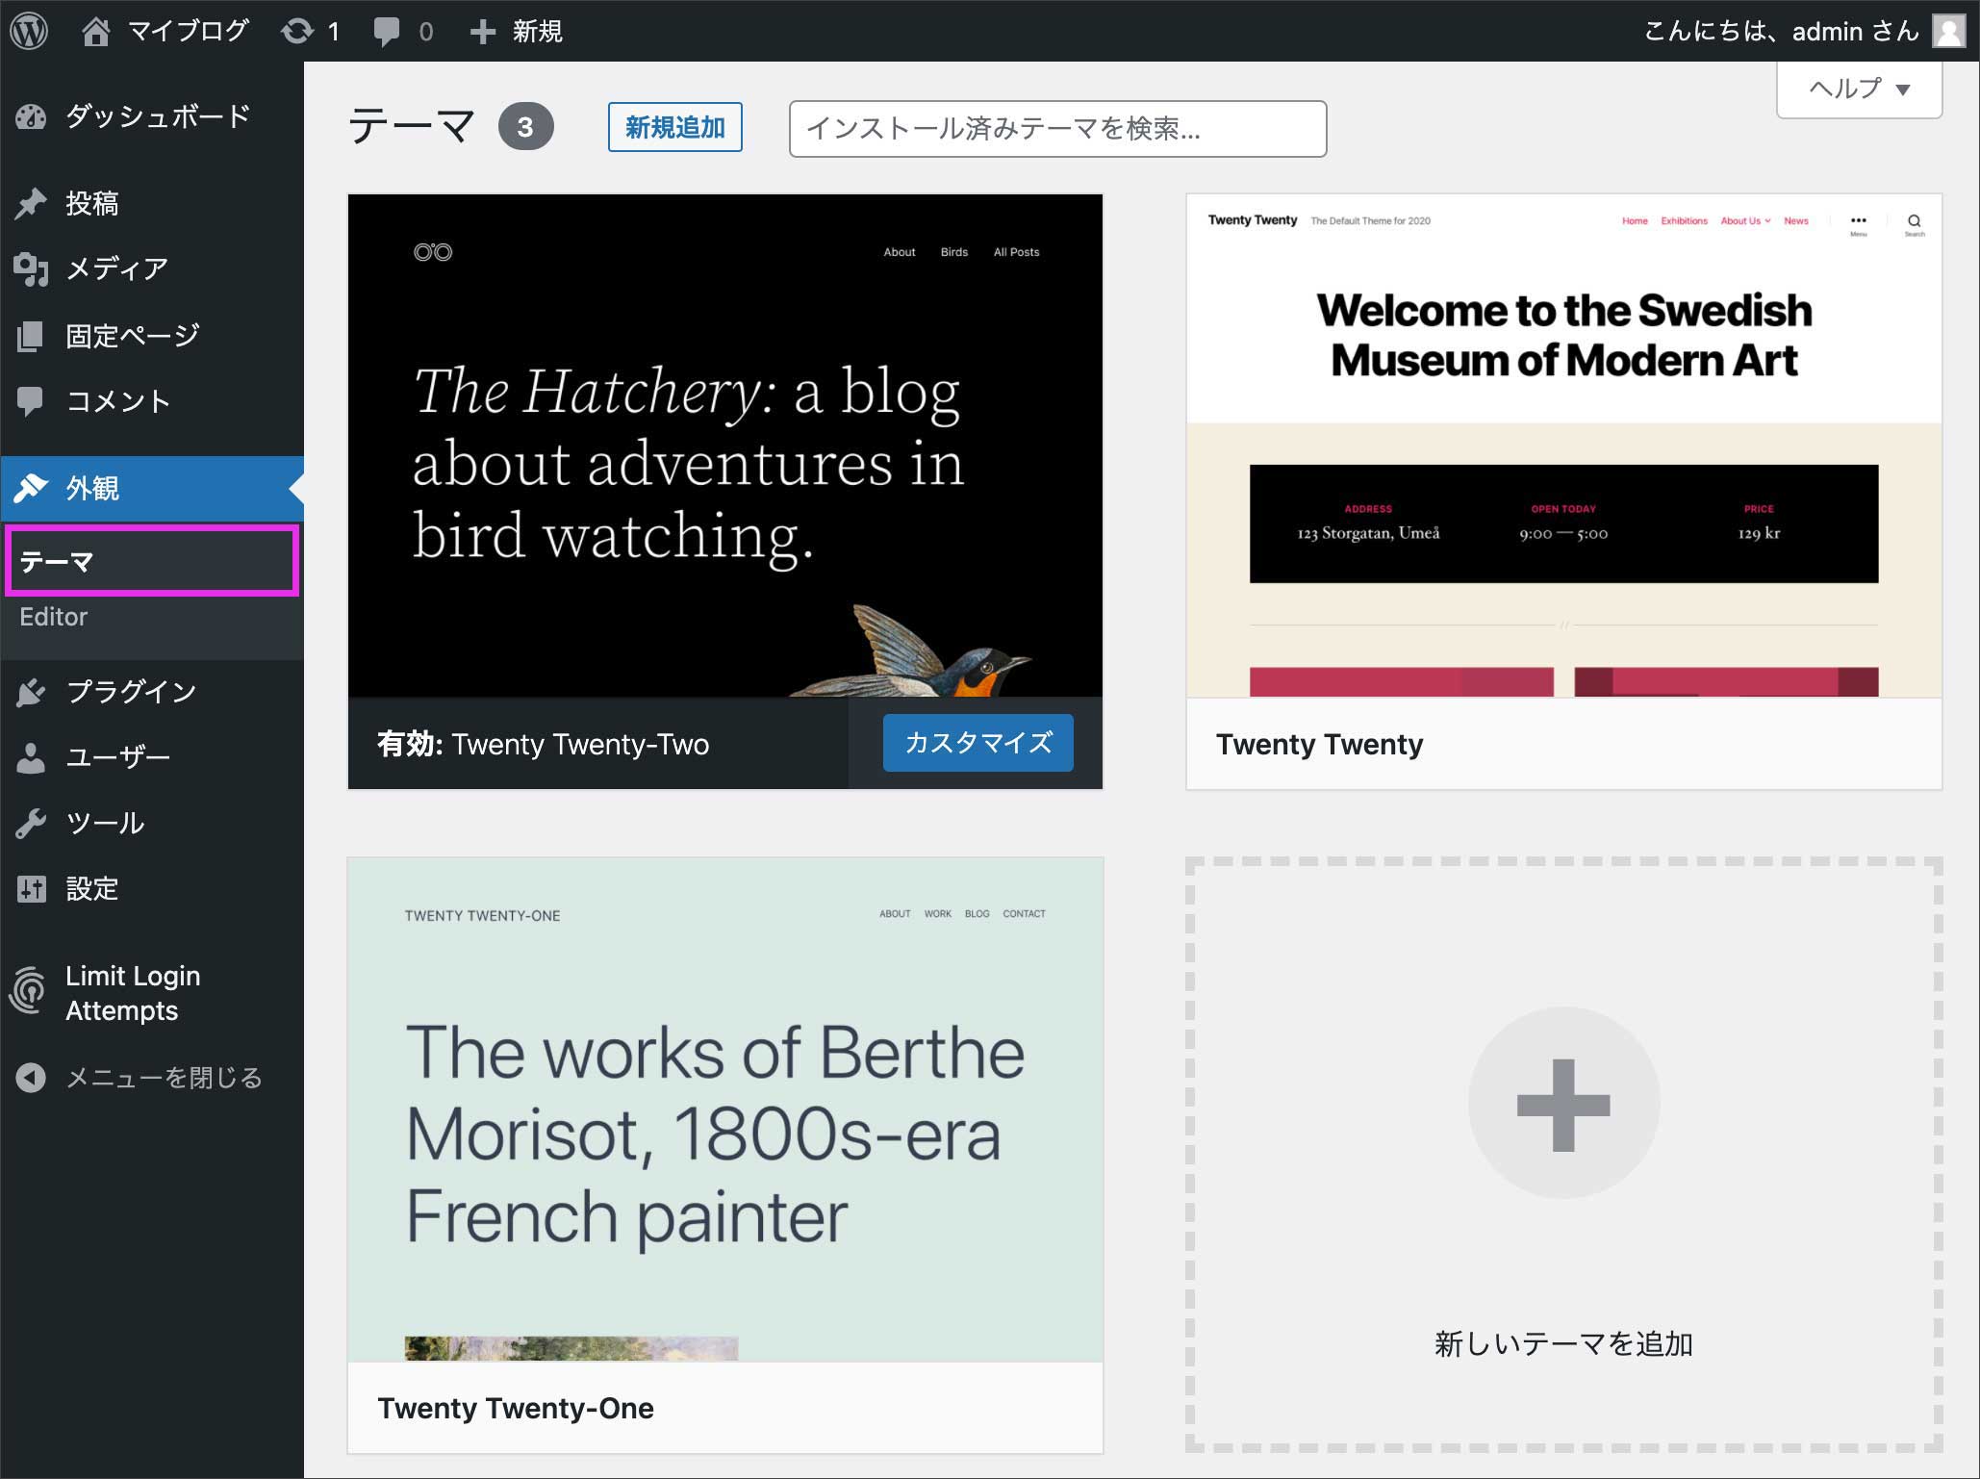Click the カスタマイズ button
This screenshot has height=1479, width=1980.
(x=977, y=743)
